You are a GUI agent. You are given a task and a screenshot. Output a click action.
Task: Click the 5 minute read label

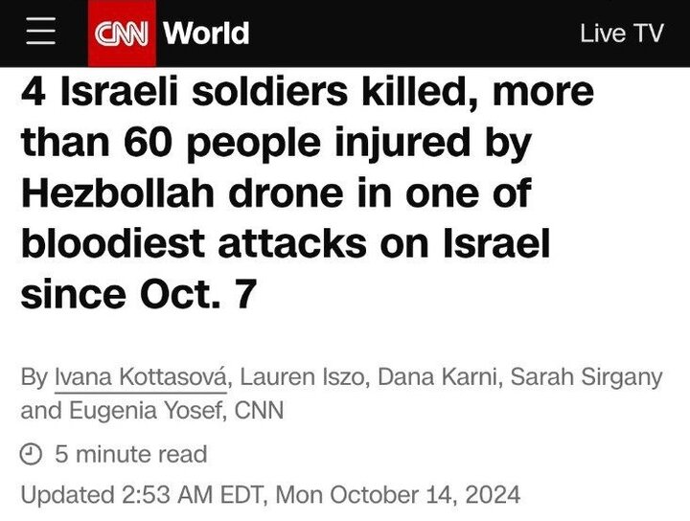click(x=131, y=454)
